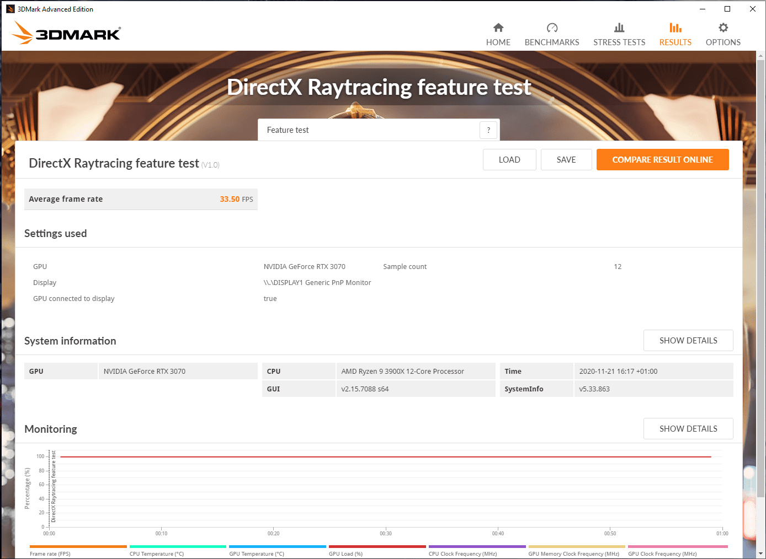This screenshot has width=766, height=559.
Task: Toggle the GPU Temperature legend color
Action: point(278,547)
